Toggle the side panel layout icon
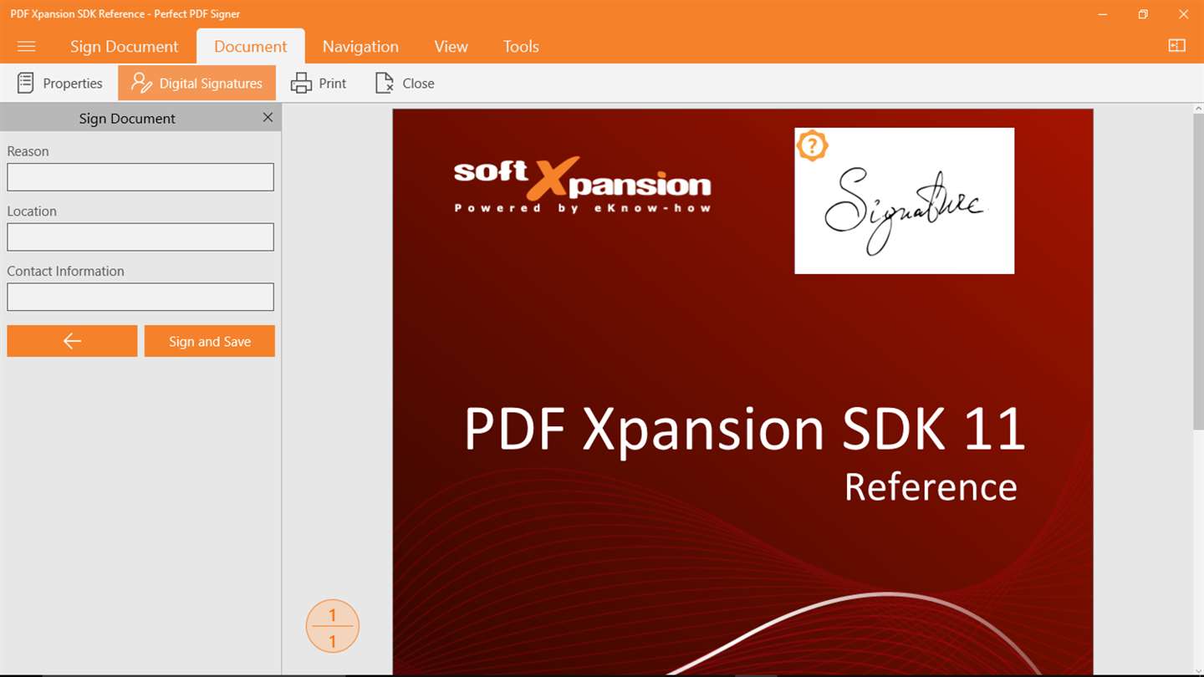The width and height of the screenshot is (1204, 677). [1176, 46]
